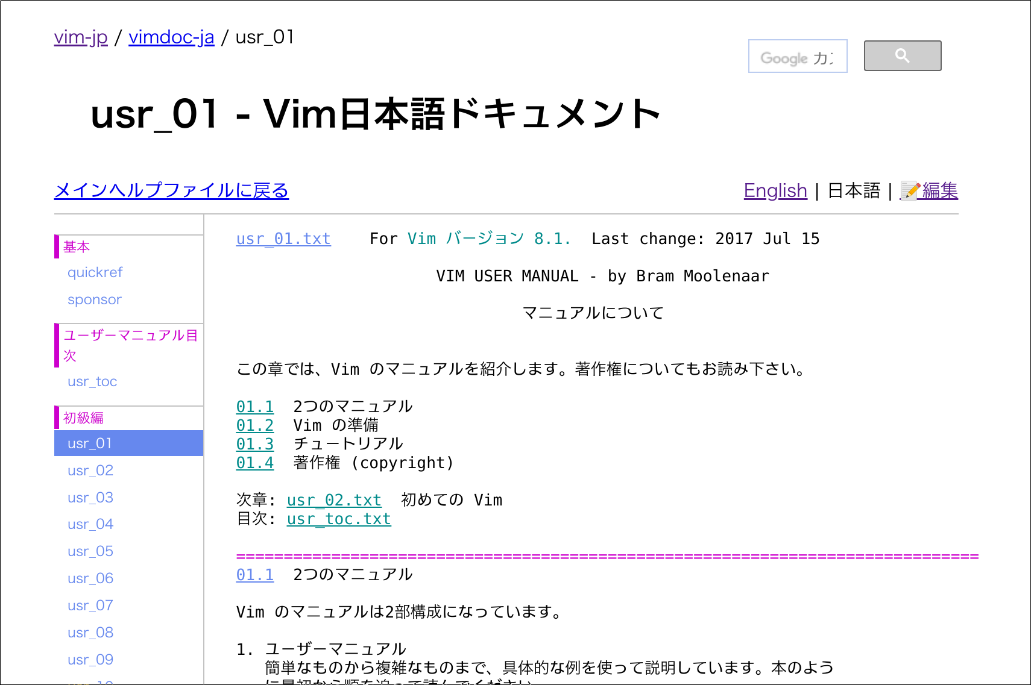Click the 'VIM USER MANUAL - by Bram Moolenaar' line
This screenshot has width=1031, height=685.
603,276
